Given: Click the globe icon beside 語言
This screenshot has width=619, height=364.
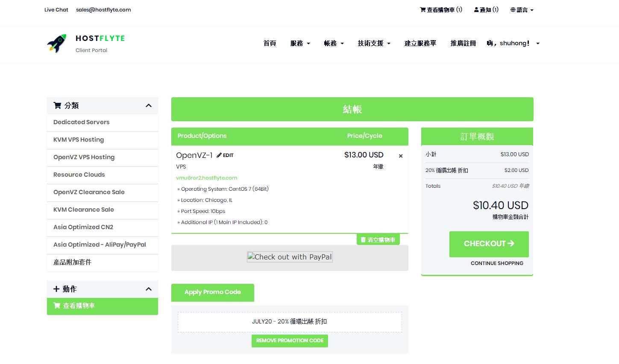Looking at the screenshot, I should pyautogui.click(x=513, y=10).
